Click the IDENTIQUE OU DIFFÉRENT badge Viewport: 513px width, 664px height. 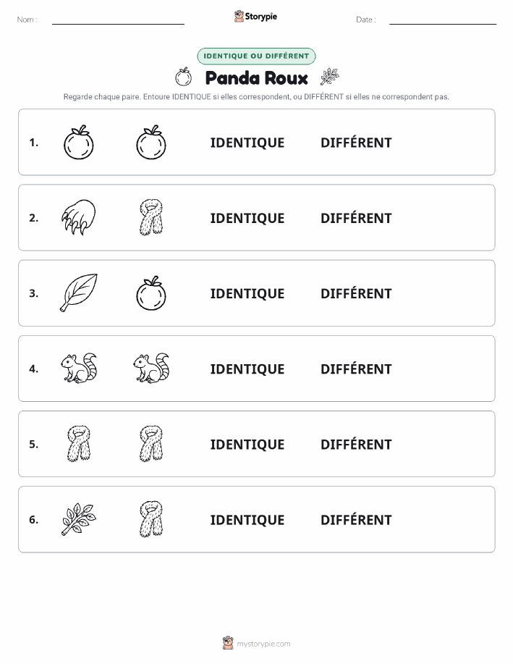(256, 56)
